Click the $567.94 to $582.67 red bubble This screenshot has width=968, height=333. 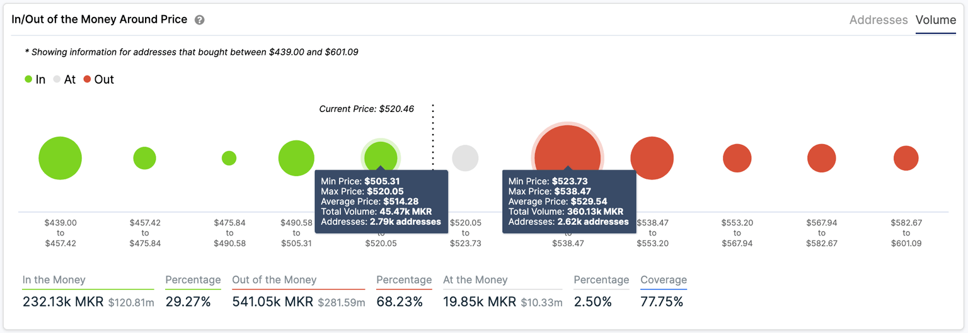[822, 158]
